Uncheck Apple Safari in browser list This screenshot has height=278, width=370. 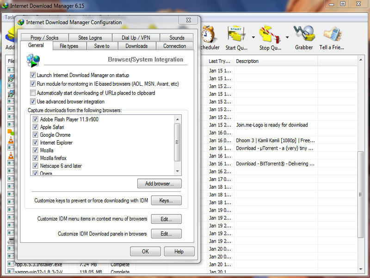tap(36, 127)
